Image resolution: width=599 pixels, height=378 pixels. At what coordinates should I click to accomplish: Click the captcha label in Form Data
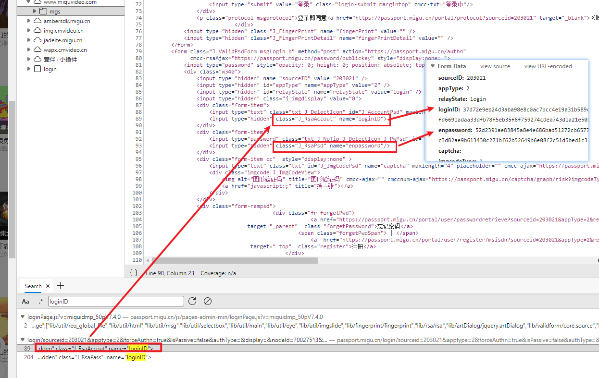(449, 151)
